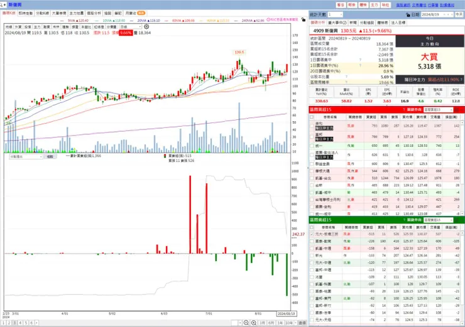Click the 1年 range button

[280, 323]
